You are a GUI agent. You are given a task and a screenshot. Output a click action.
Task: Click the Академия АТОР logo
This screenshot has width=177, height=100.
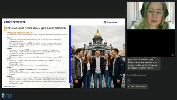tap(7, 96)
